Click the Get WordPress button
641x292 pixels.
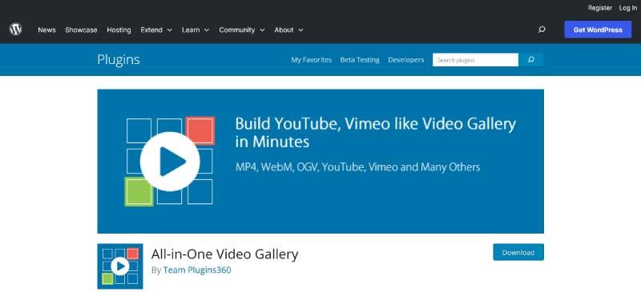(598, 30)
